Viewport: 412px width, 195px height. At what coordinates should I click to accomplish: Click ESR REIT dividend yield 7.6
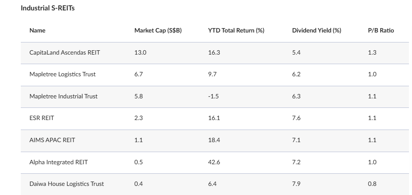[x=297, y=118]
